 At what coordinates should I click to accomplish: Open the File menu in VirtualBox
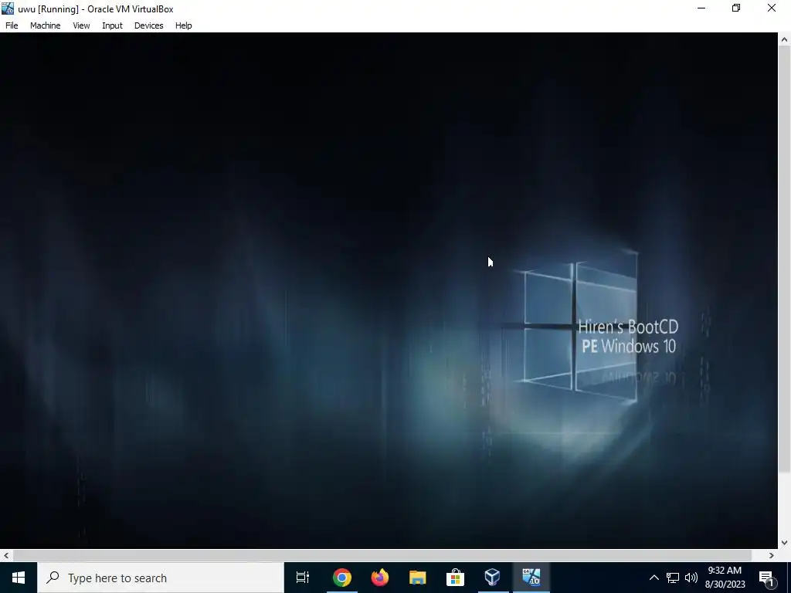tap(12, 25)
